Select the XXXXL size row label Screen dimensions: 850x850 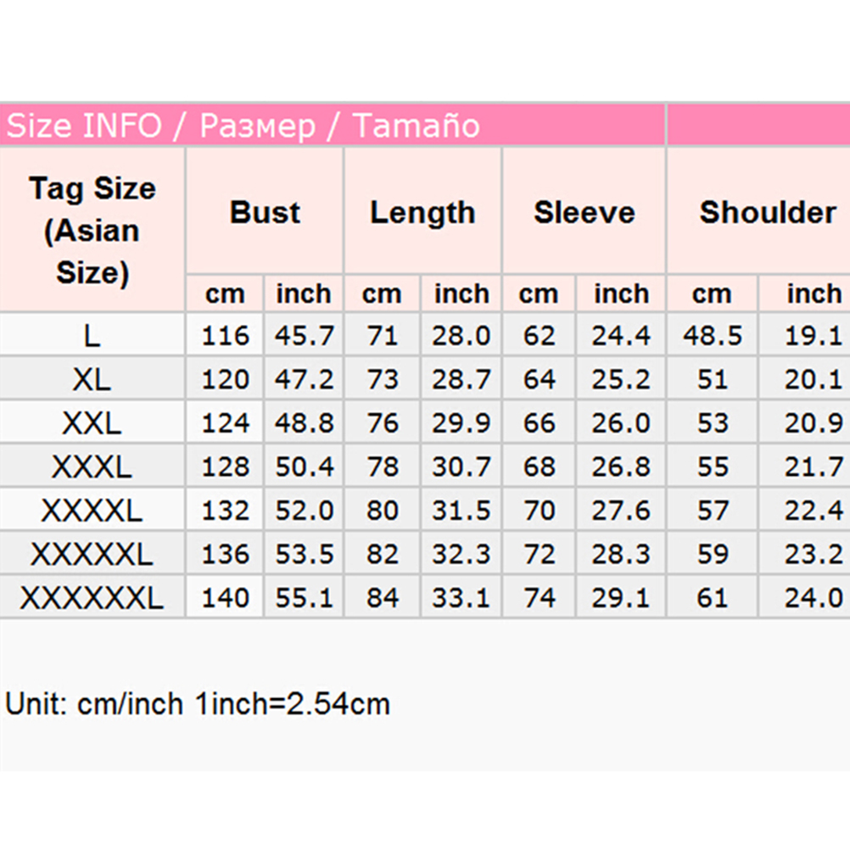pyautogui.click(x=92, y=511)
